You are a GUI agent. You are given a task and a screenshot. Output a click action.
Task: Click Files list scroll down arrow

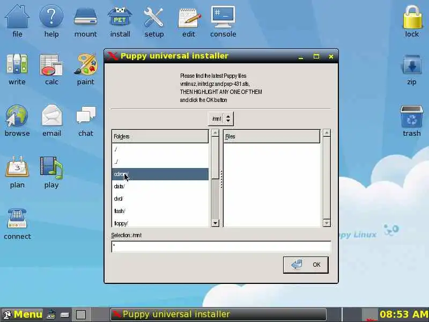pyautogui.click(x=327, y=223)
